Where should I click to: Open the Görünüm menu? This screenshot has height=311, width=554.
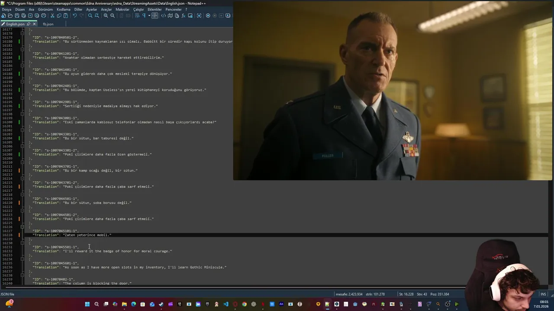[x=45, y=10]
